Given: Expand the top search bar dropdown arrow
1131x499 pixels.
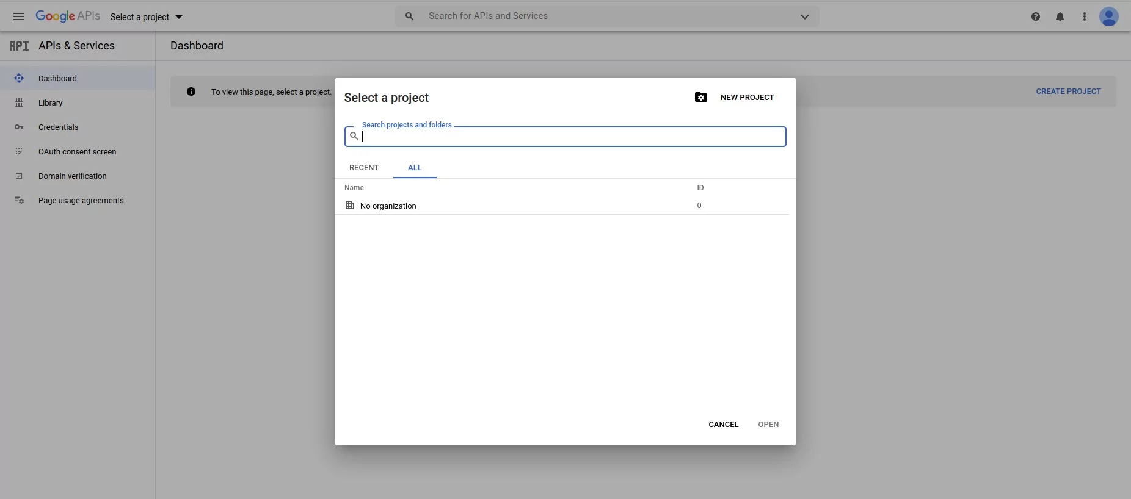Looking at the screenshot, I should coord(805,16).
